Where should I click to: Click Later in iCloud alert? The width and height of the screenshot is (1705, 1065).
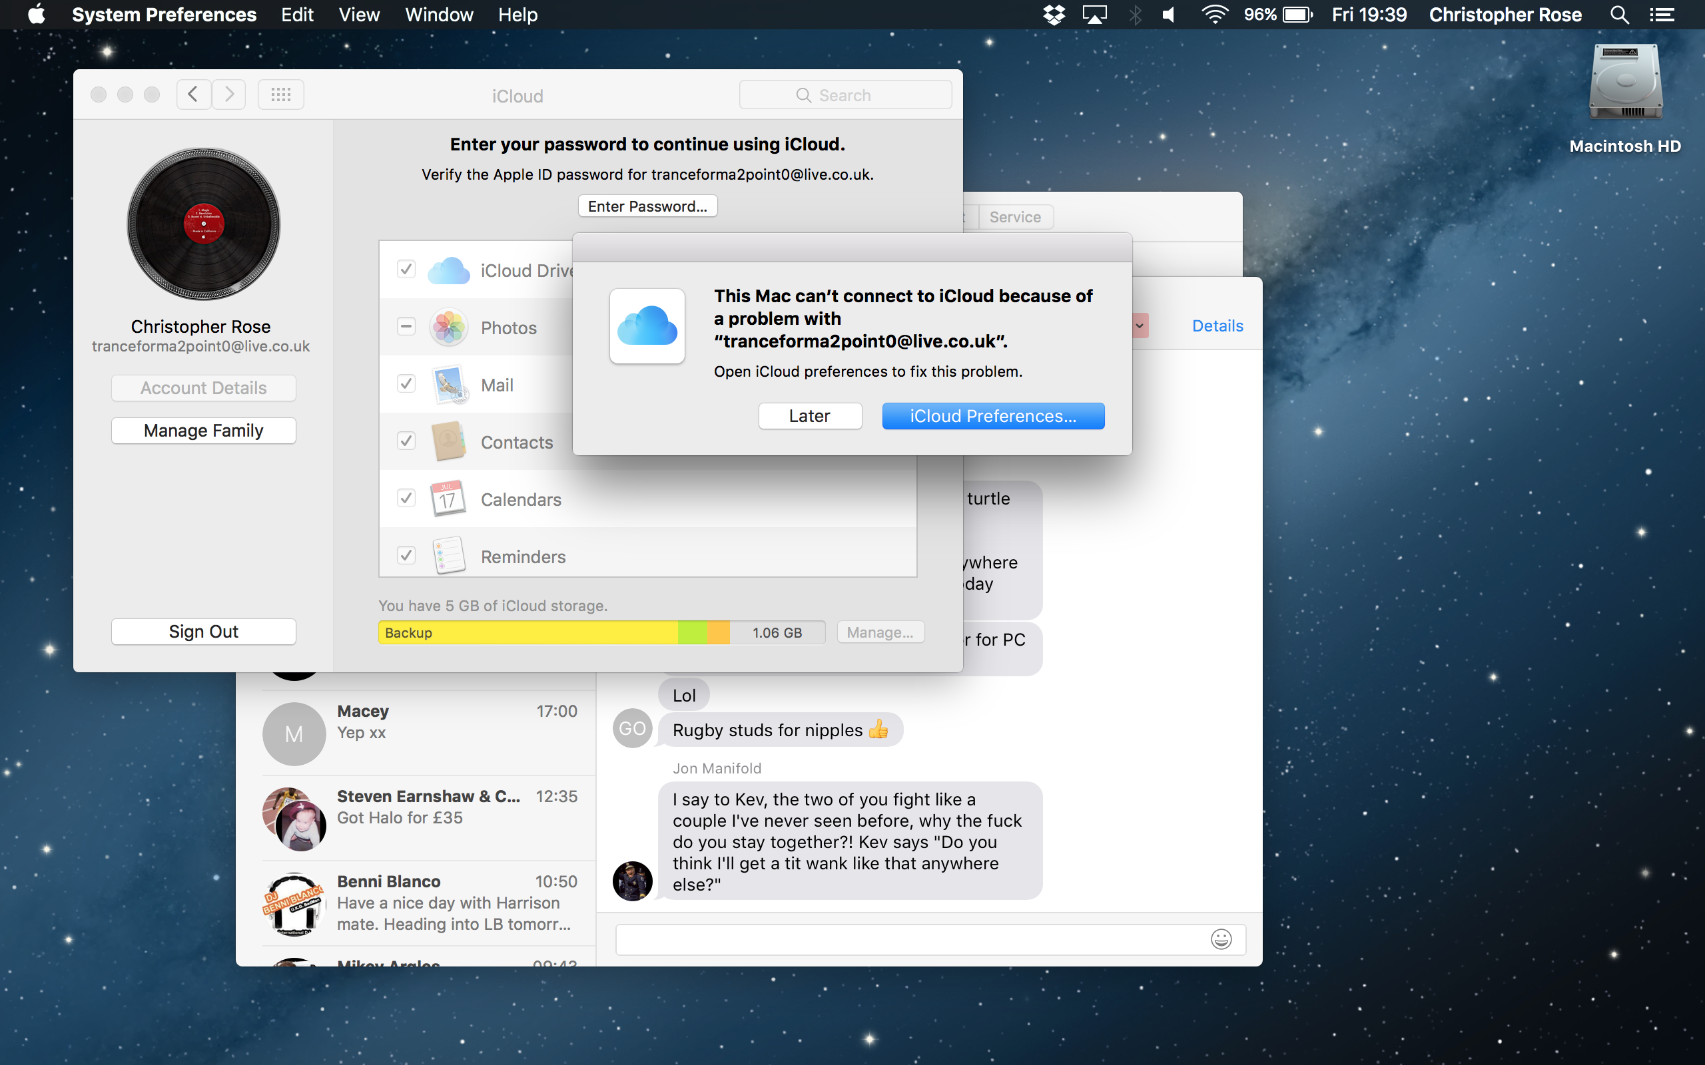(809, 415)
